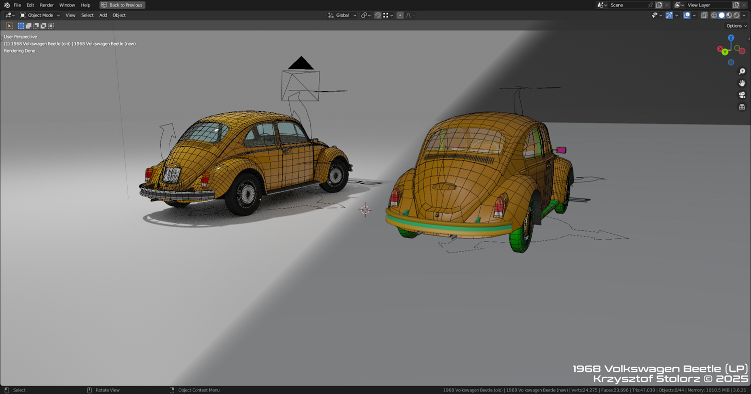
Task: Toggle snapping magnet
Action: 378,15
